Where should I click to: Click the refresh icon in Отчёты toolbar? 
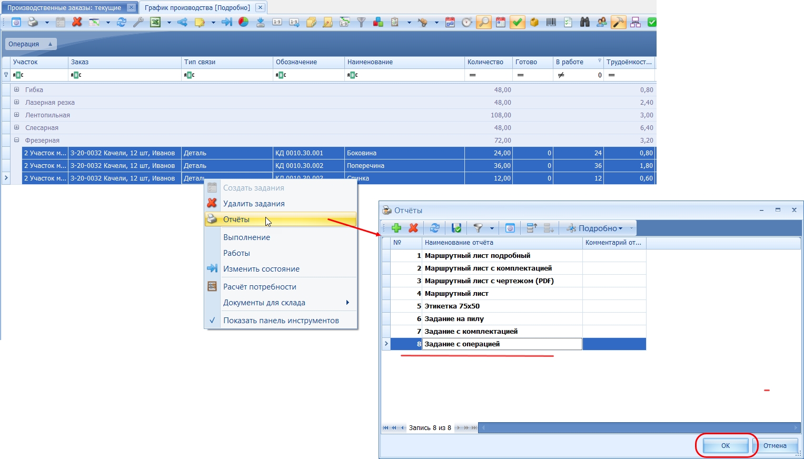(x=434, y=228)
